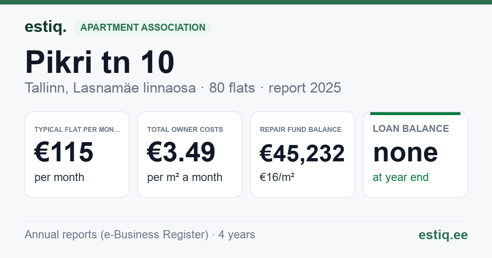The image size is (492, 258).
Task: Click the €45,232 value
Action: click(x=303, y=154)
